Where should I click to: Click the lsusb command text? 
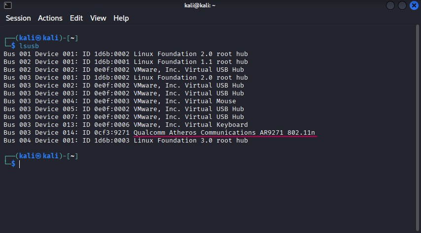(x=29, y=46)
